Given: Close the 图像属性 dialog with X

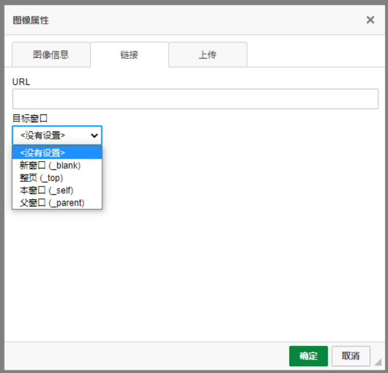Looking at the screenshot, I should (x=370, y=20).
